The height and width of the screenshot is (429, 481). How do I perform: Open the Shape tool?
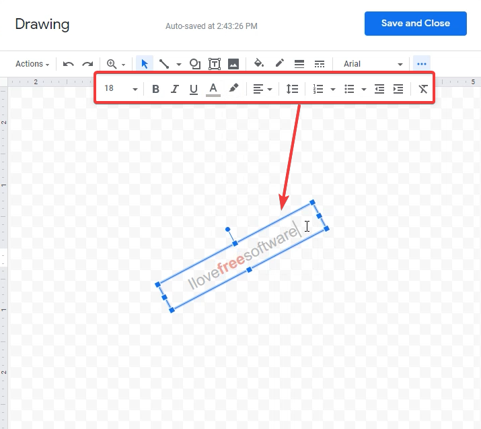click(x=195, y=64)
